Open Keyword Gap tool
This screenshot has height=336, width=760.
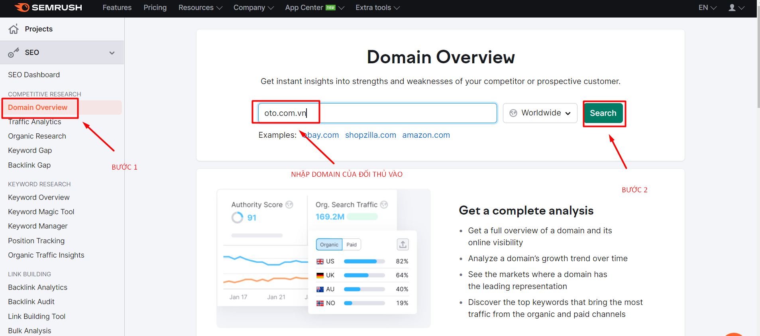point(30,150)
